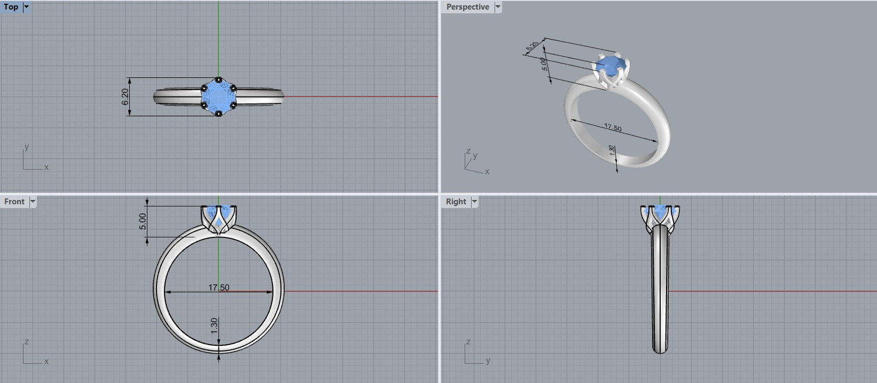This screenshot has width=877, height=383.
Task: Activate the Top viewport title label
Action: coord(11,7)
